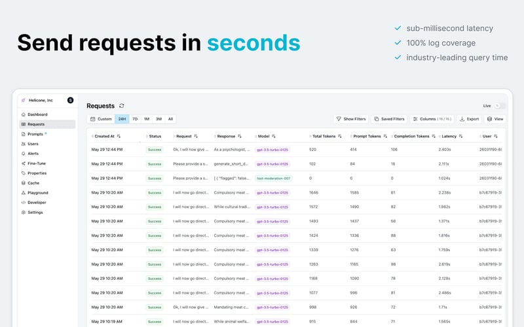Click the "May 29 10:19 AM" timestamp
Screen dimensions: 524x327
107,321
